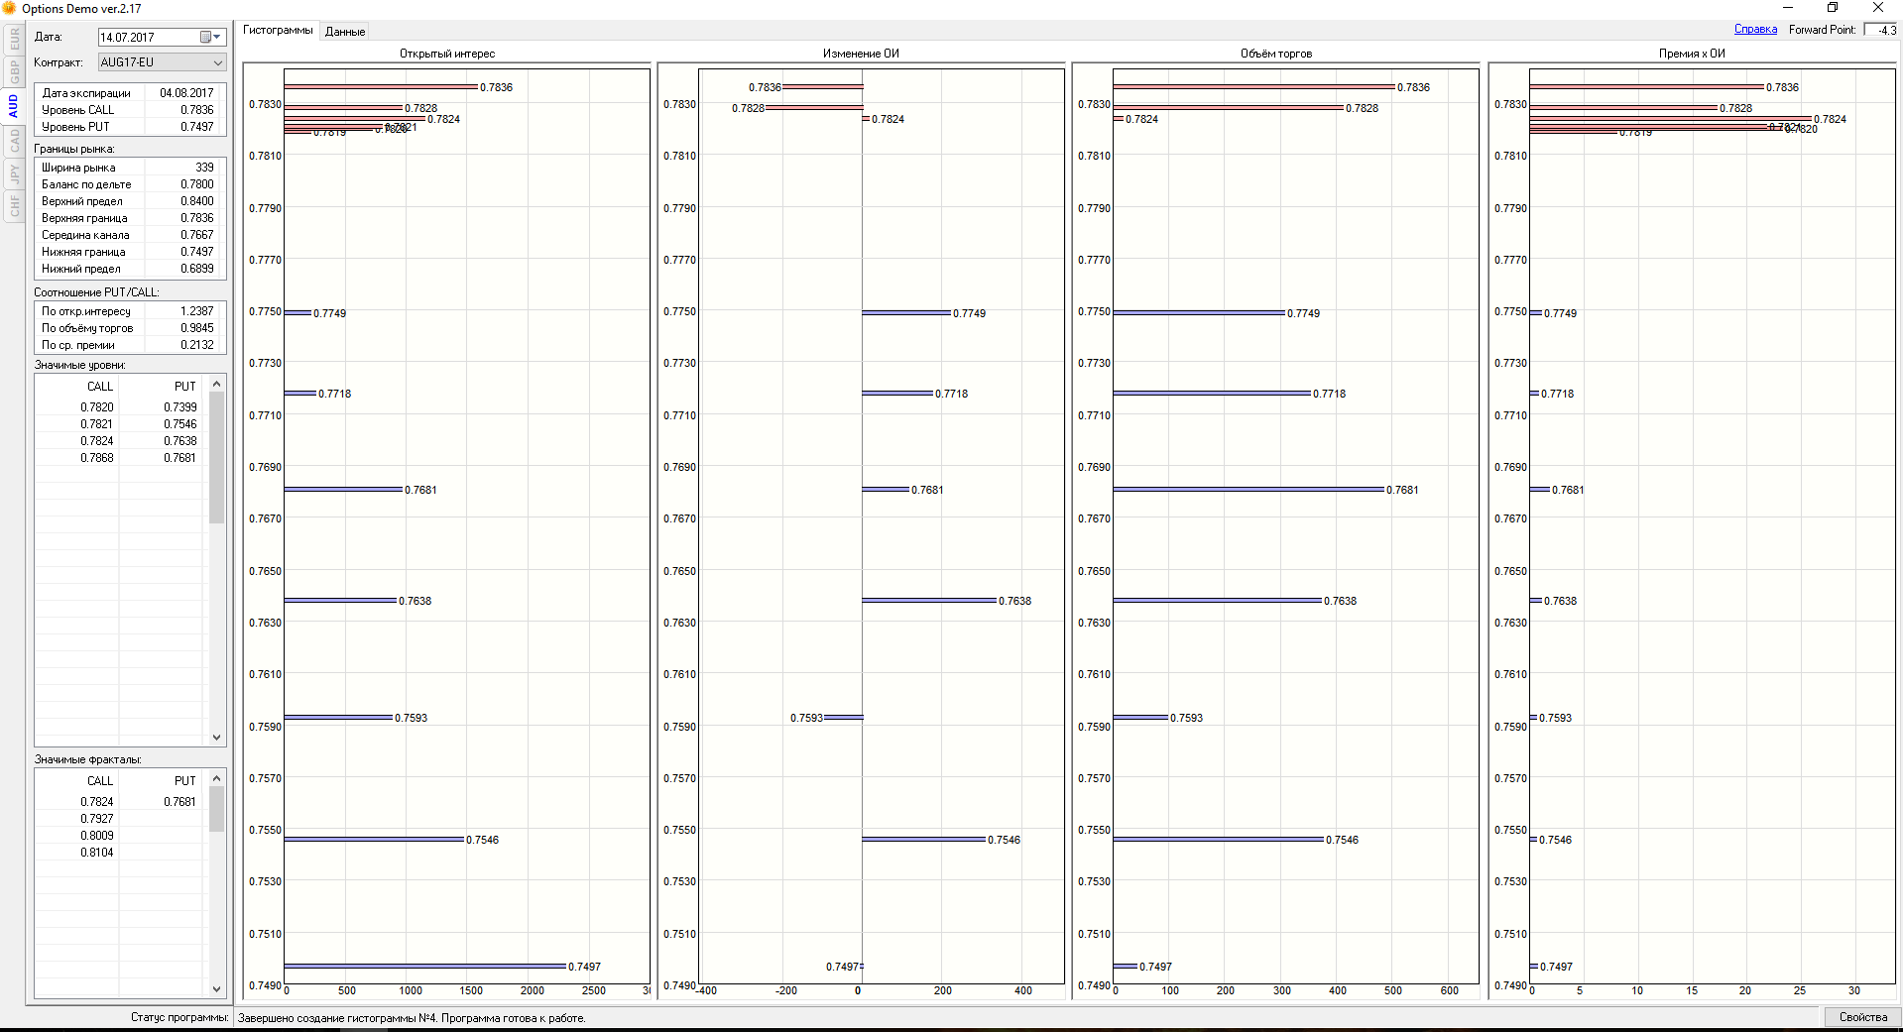Viewport: 1903px width, 1032px height.
Task: Click PUT level 0.7399 in Значимые уровни
Action: click(x=180, y=407)
